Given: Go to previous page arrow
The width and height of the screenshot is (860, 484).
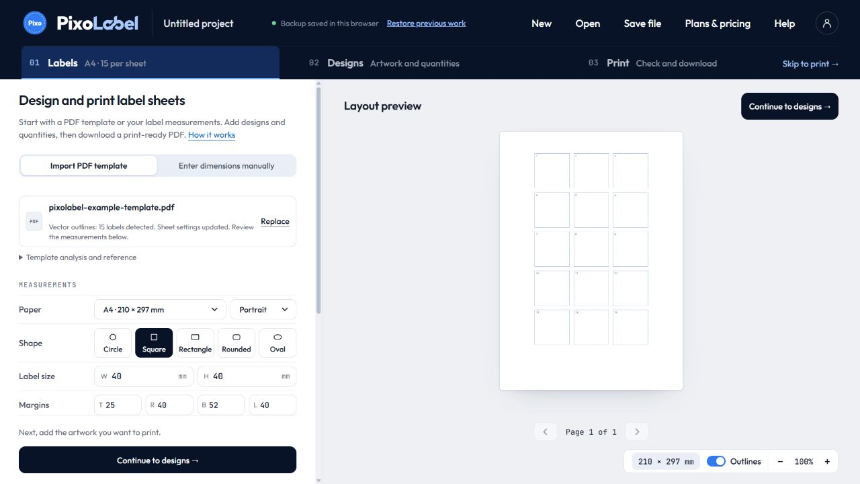Looking at the screenshot, I should click(546, 432).
